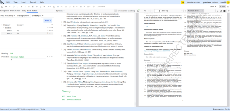The height and width of the screenshot is (111, 230).
Task: Open the Help menu
Action: (x=42, y=2)
